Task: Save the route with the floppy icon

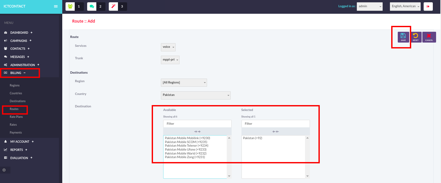Action: tap(403, 37)
